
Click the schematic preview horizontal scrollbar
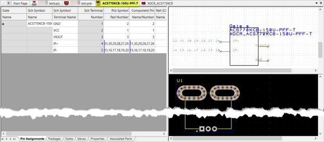coord(243,70)
